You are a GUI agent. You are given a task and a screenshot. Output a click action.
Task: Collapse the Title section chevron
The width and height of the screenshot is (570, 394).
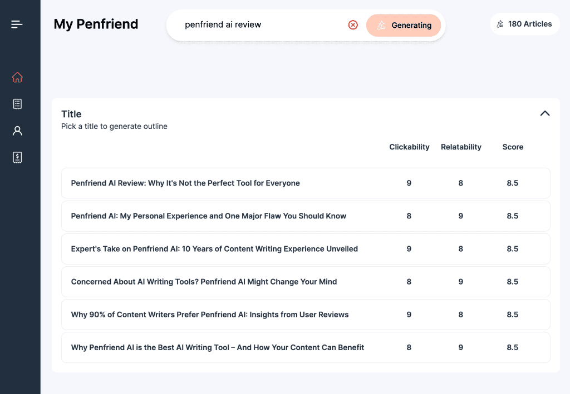(x=544, y=113)
